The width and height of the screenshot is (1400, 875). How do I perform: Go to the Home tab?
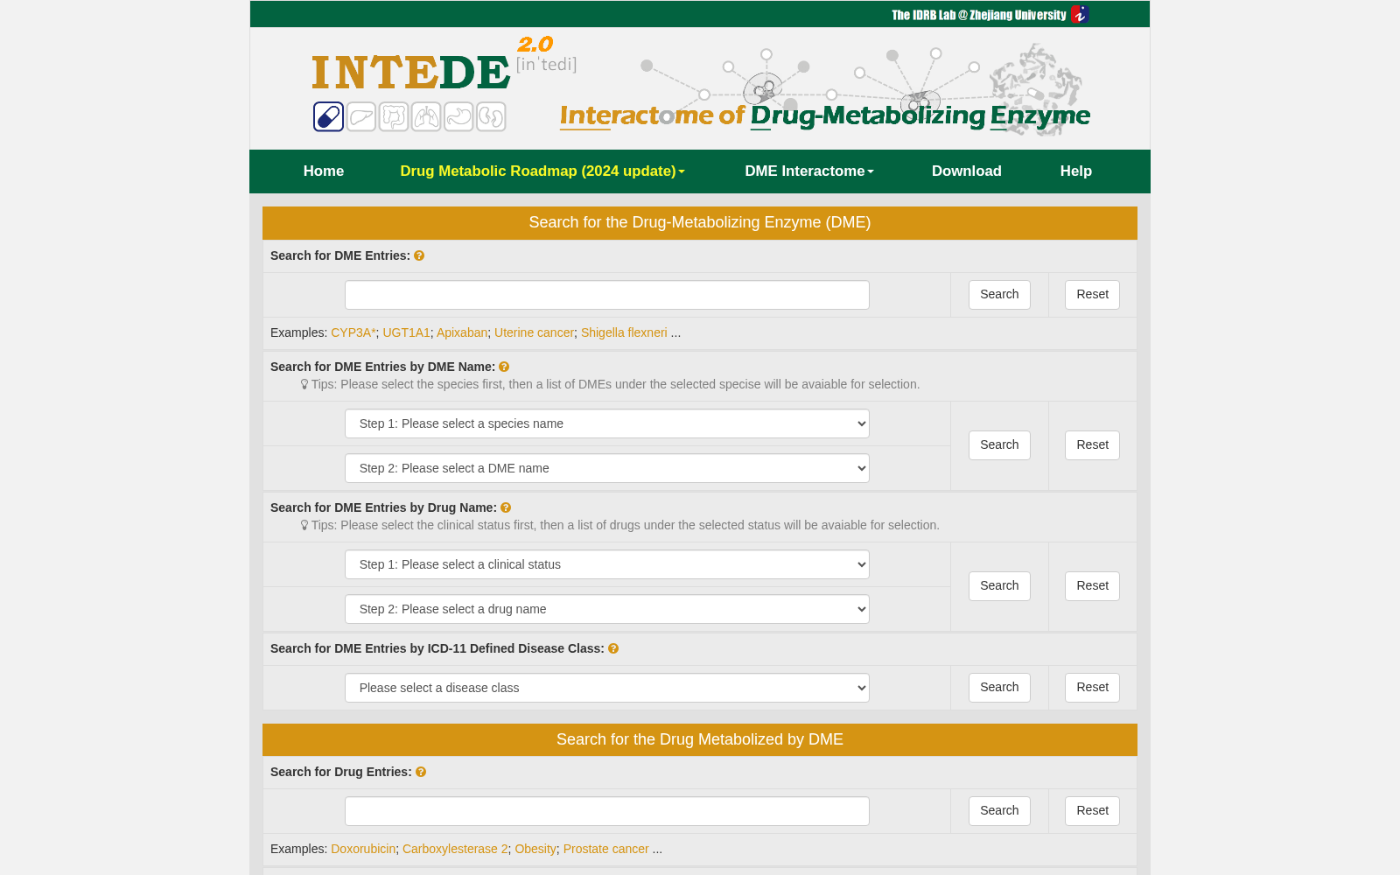pos(324,171)
